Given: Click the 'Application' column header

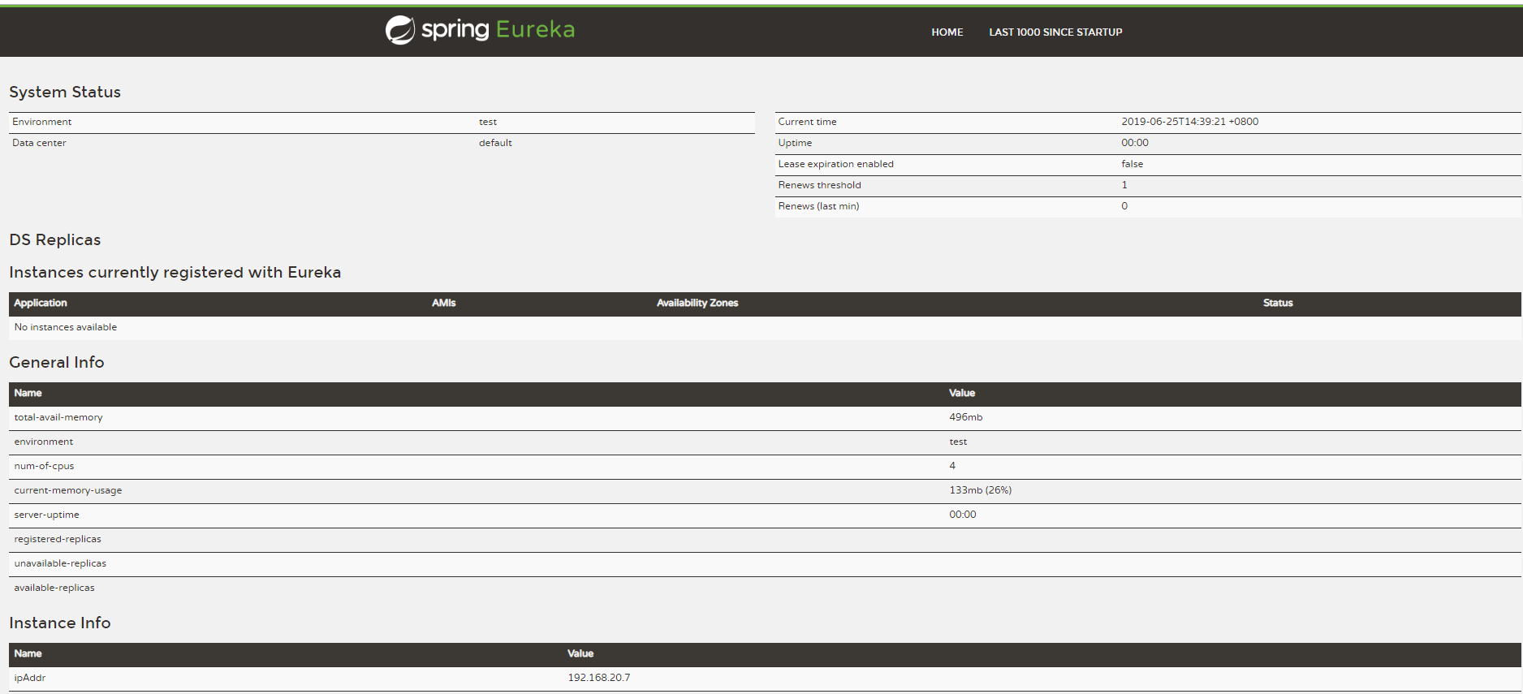Looking at the screenshot, I should click(41, 303).
